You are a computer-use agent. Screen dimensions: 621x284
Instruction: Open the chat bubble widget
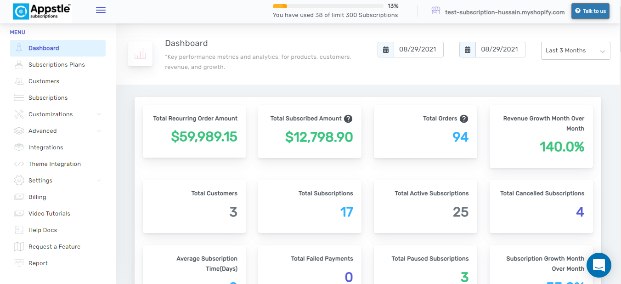[599, 265]
